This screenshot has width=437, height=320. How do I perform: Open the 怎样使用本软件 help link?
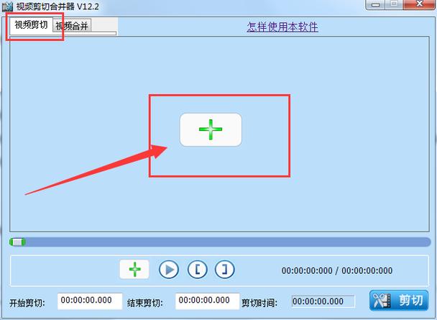coord(282,27)
